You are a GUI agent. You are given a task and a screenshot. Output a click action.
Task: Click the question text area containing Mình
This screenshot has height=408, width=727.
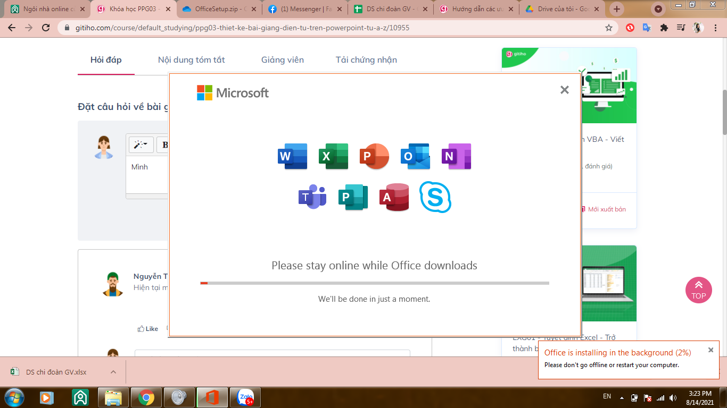pos(147,174)
